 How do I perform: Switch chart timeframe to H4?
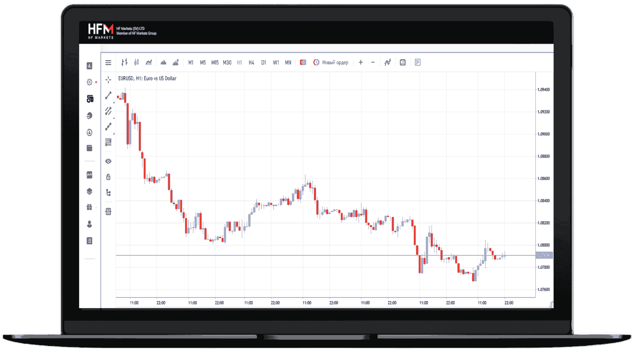point(251,62)
